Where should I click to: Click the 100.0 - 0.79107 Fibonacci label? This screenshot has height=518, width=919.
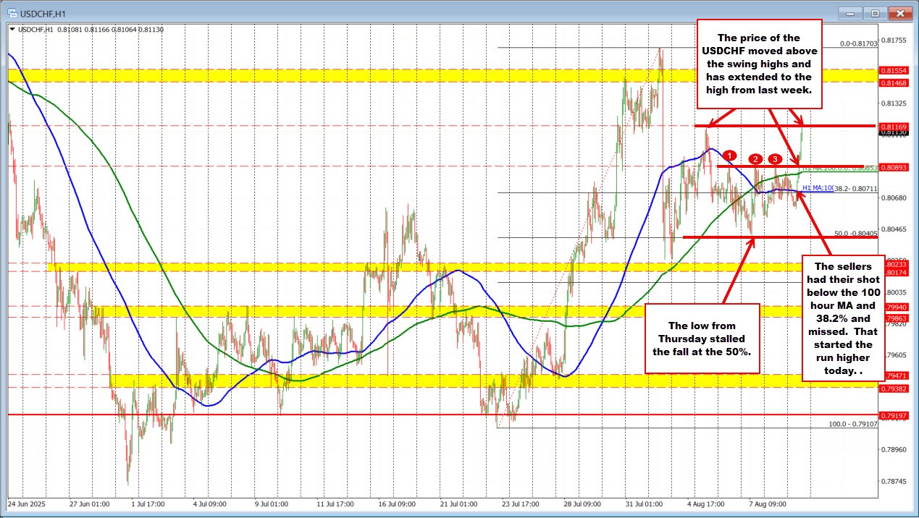tap(853, 424)
